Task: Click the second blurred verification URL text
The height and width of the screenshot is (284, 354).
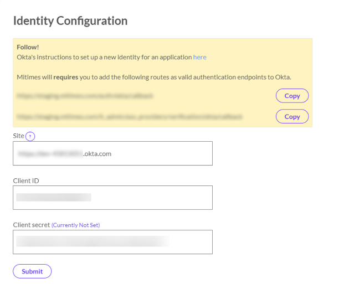Action: pyautogui.click(x=130, y=117)
